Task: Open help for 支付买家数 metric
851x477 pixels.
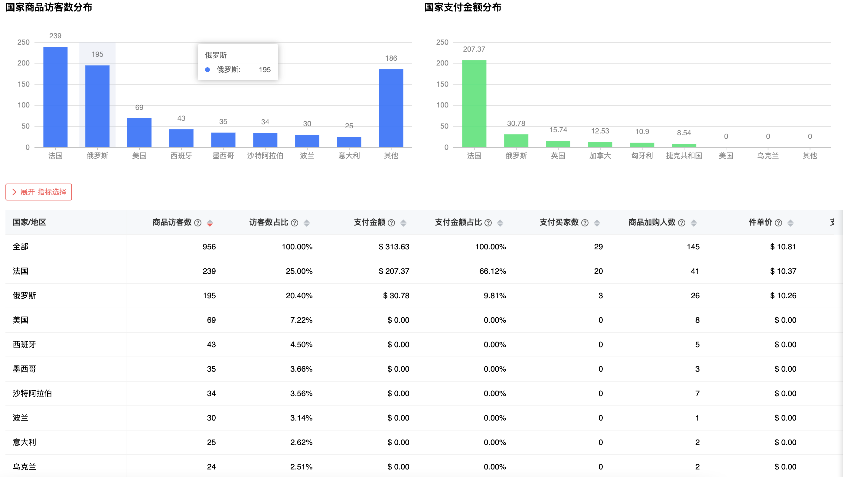Action: 585,223
